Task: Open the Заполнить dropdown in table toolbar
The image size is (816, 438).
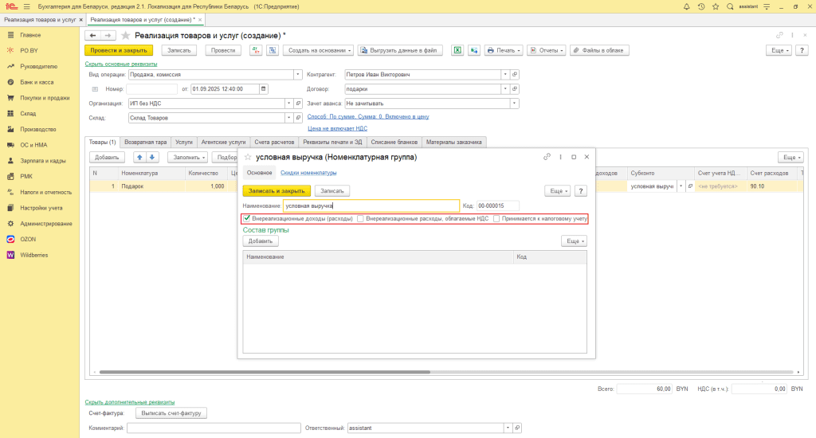Action: pyautogui.click(x=187, y=157)
